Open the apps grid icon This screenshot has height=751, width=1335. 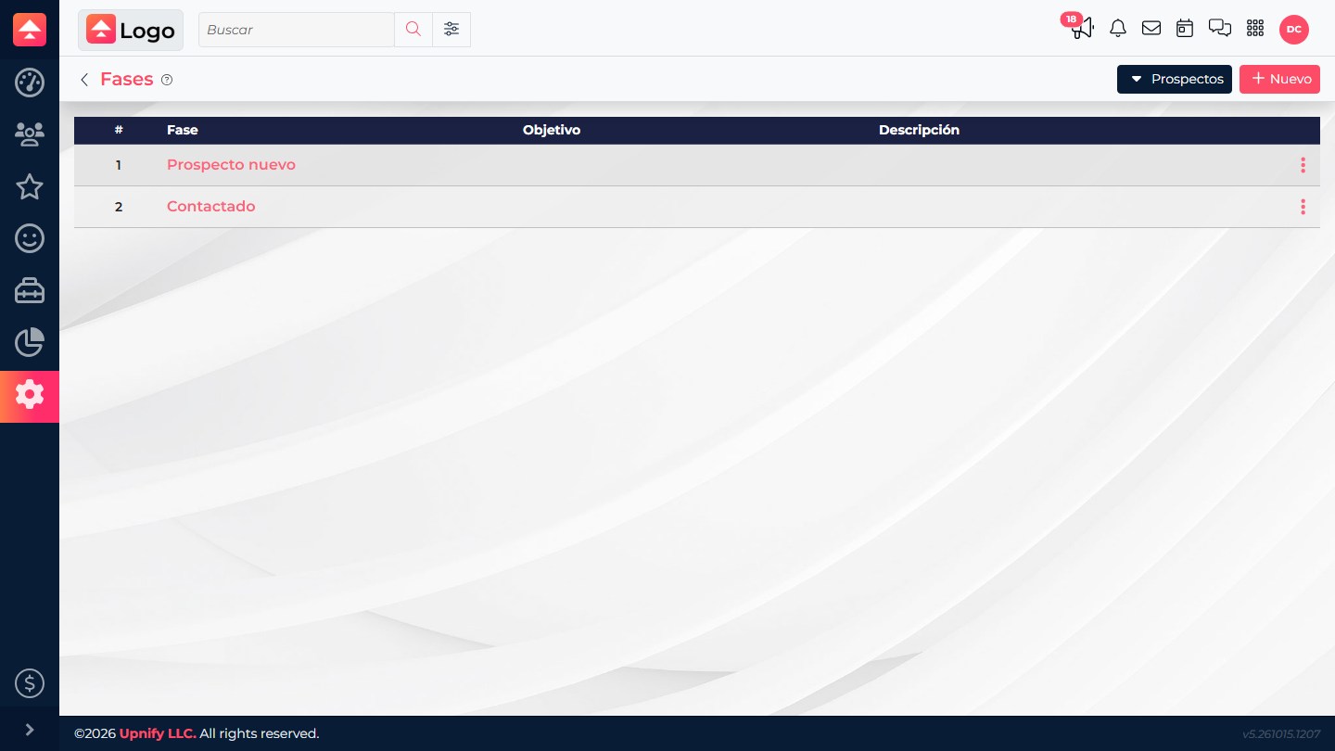click(1255, 29)
